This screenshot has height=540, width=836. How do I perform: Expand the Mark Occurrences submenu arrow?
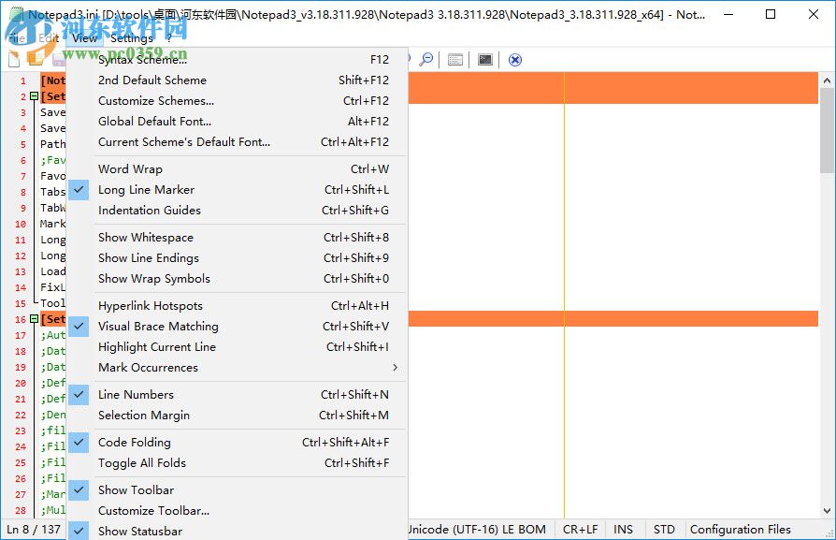click(x=395, y=367)
